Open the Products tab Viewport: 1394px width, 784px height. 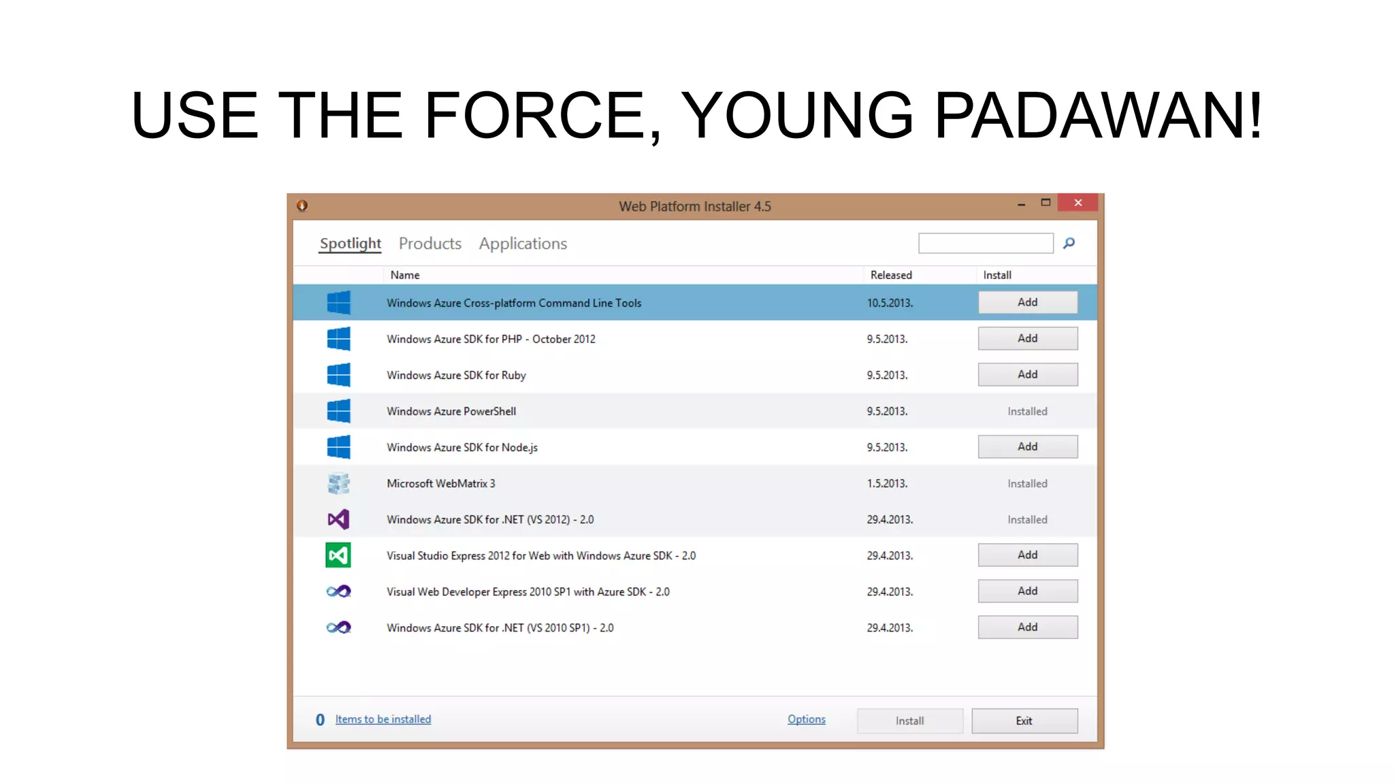pyautogui.click(x=430, y=244)
